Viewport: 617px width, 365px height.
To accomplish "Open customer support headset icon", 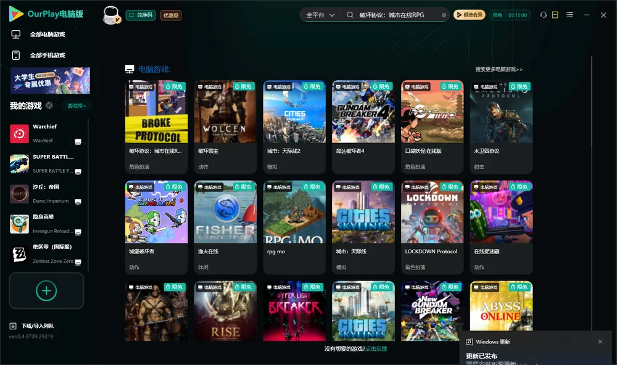I will (x=543, y=15).
